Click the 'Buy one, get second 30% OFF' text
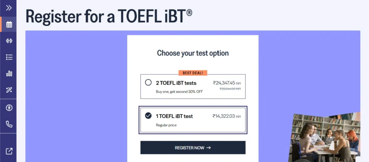369x162 pixels. pos(179,91)
